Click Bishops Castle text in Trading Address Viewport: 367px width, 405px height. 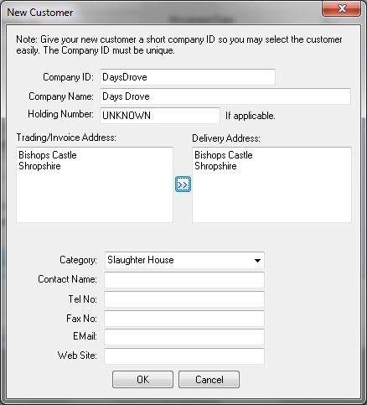pyautogui.click(x=48, y=155)
